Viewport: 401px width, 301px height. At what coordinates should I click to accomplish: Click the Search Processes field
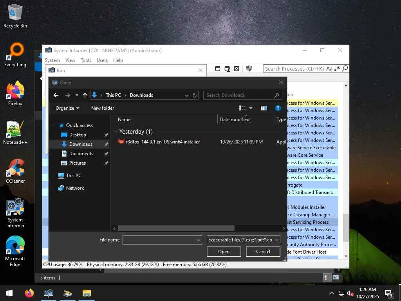tap(294, 69)
